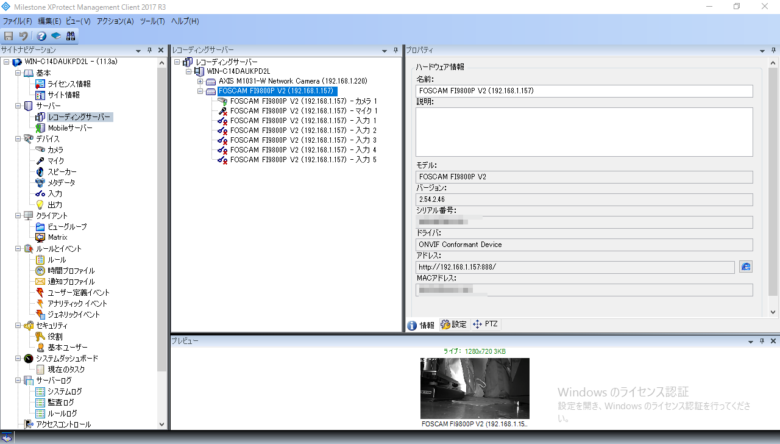Collapse the WIN-C14DAUKPD2L recording server node

189,71
